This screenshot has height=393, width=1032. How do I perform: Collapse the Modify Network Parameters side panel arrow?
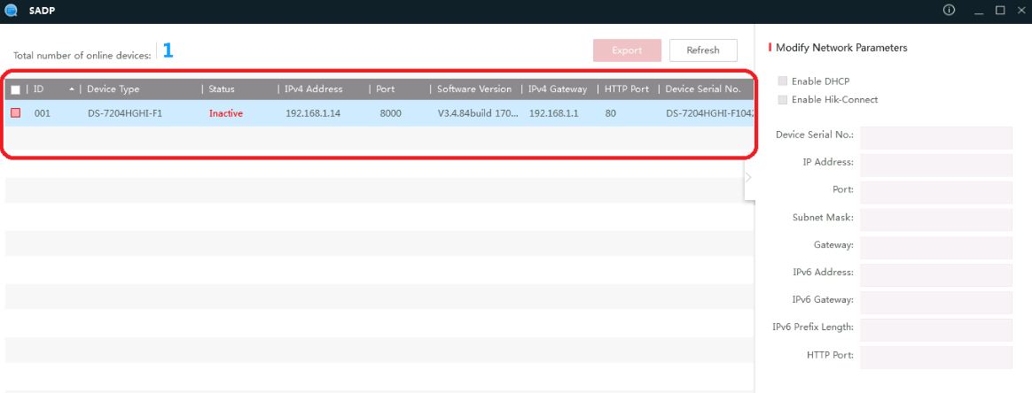(748, 177)
